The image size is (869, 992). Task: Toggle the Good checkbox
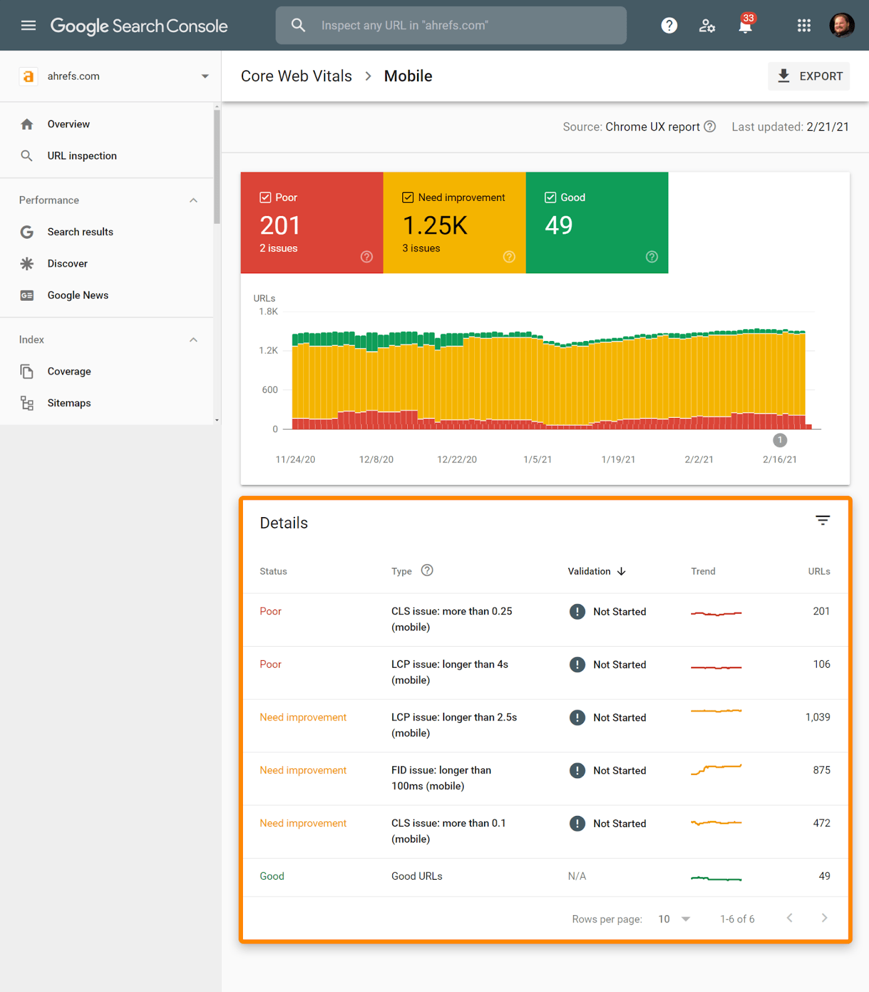pos(550,197)
